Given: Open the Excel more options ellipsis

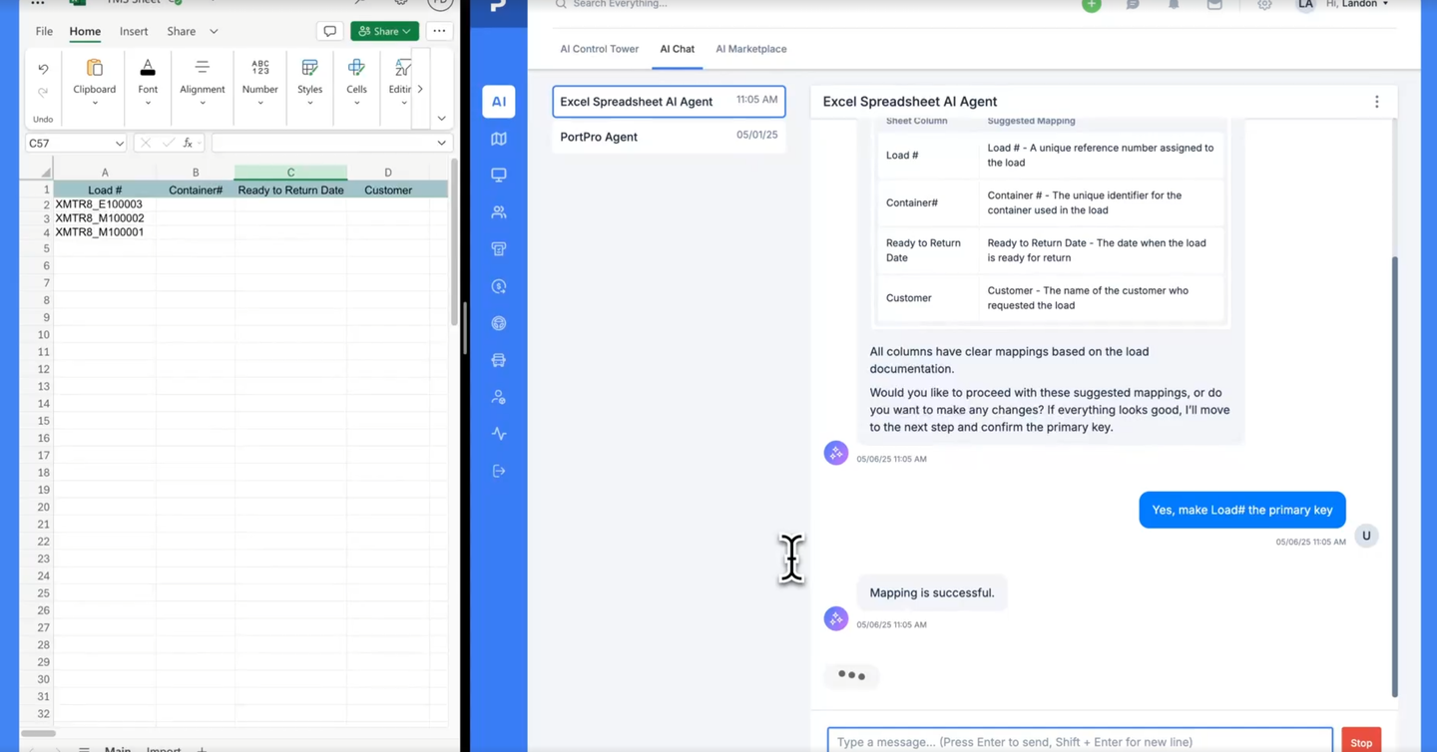Looking at the screenshot, I should (x=439, y=31).
